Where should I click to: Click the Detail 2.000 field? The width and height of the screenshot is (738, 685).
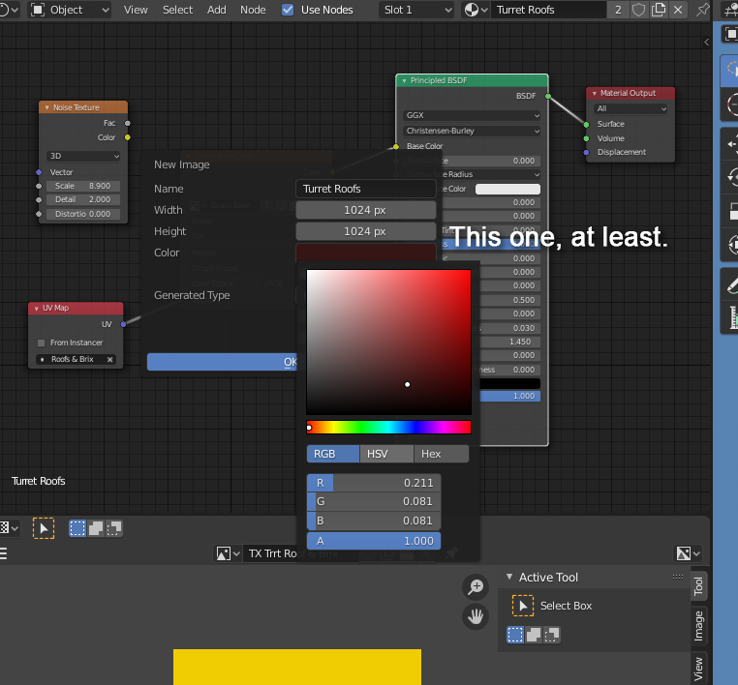(83, 200)
